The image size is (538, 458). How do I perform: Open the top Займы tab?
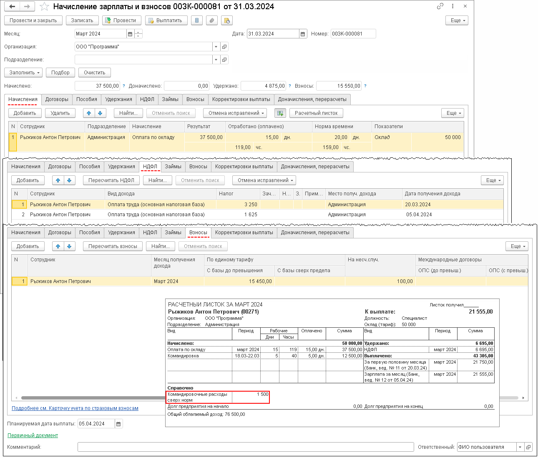click(170, 99)
